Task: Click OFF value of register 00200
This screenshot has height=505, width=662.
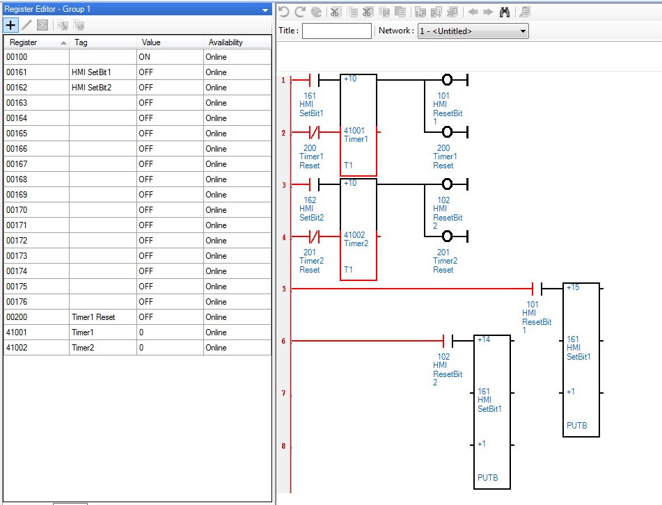Action: point(170,317)
